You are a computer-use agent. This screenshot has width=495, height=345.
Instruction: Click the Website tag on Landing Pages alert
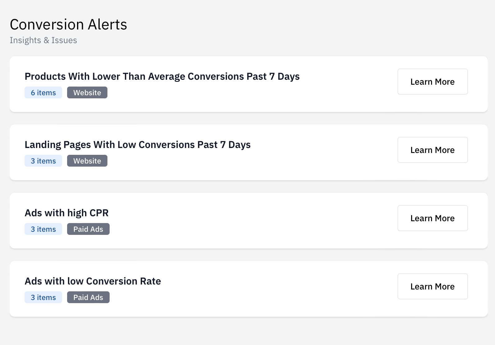pos(87,161)
